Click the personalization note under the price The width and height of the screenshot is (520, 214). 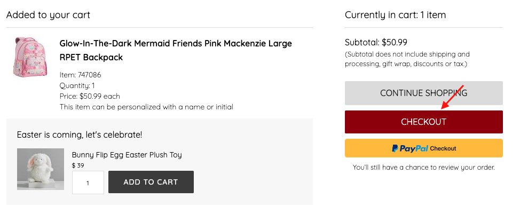pos(146,107)
